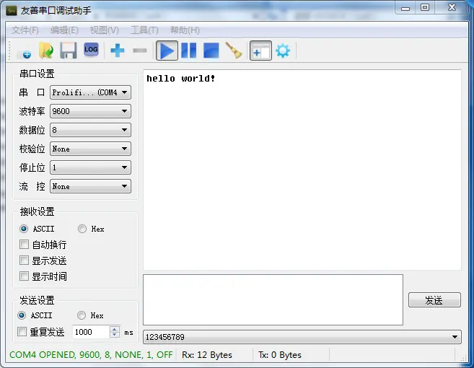Open the 视图(V) menu
This screenshot has height=368, width=474.
point(105,30)
